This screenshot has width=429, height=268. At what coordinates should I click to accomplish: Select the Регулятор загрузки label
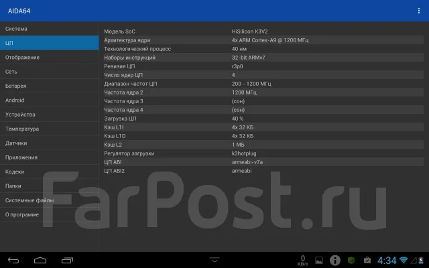(x=129, y=153)
